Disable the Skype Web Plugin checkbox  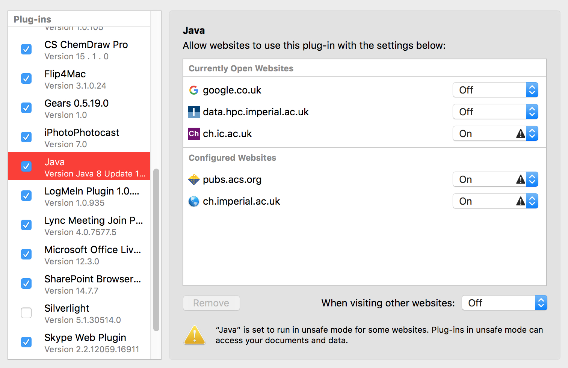(x=26, y=342)
